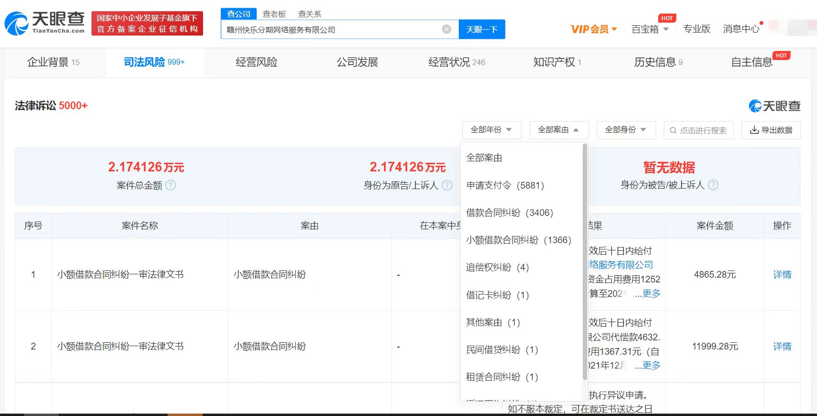Open the 历史信息 tab

pos(658,62)
